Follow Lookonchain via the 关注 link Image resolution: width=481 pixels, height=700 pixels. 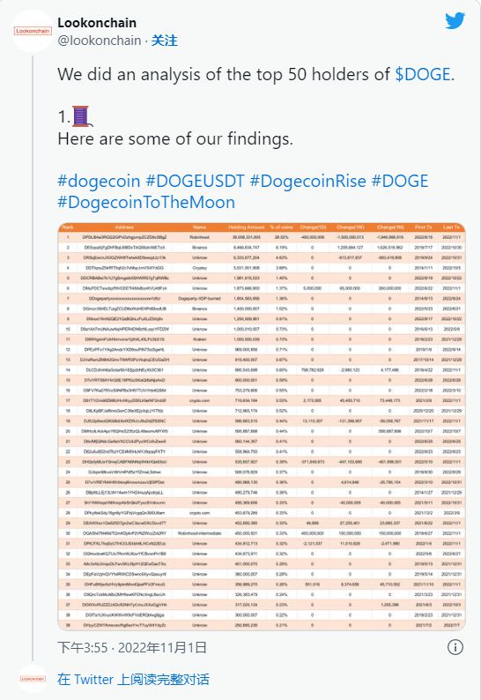point(164,41)
